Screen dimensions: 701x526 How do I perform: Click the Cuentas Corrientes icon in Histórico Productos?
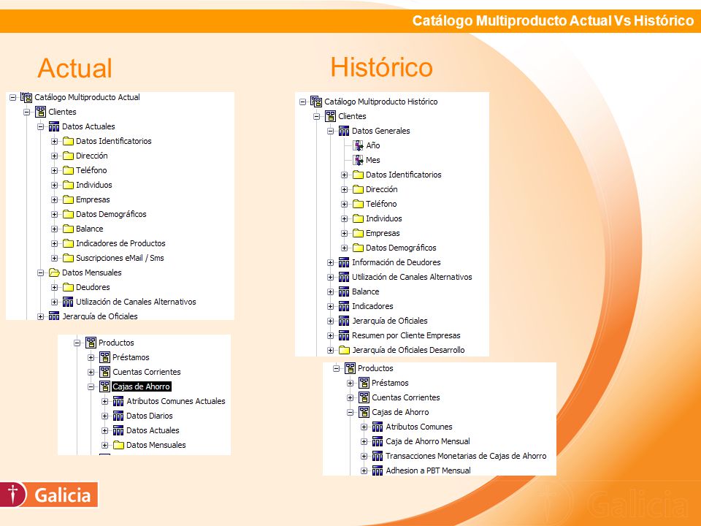pyautogui.click(x=364, y=397)
